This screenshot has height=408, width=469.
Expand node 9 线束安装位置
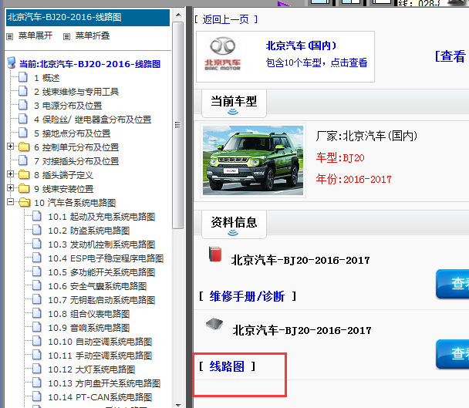pos(11,188)
